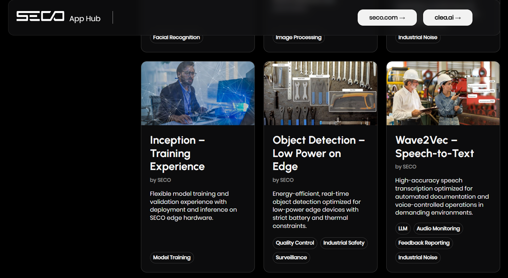Viewport: 508px width, 278px height.
Task: Open Wave2Vec – Speech-to-Text title
Action: click(434, 147)
